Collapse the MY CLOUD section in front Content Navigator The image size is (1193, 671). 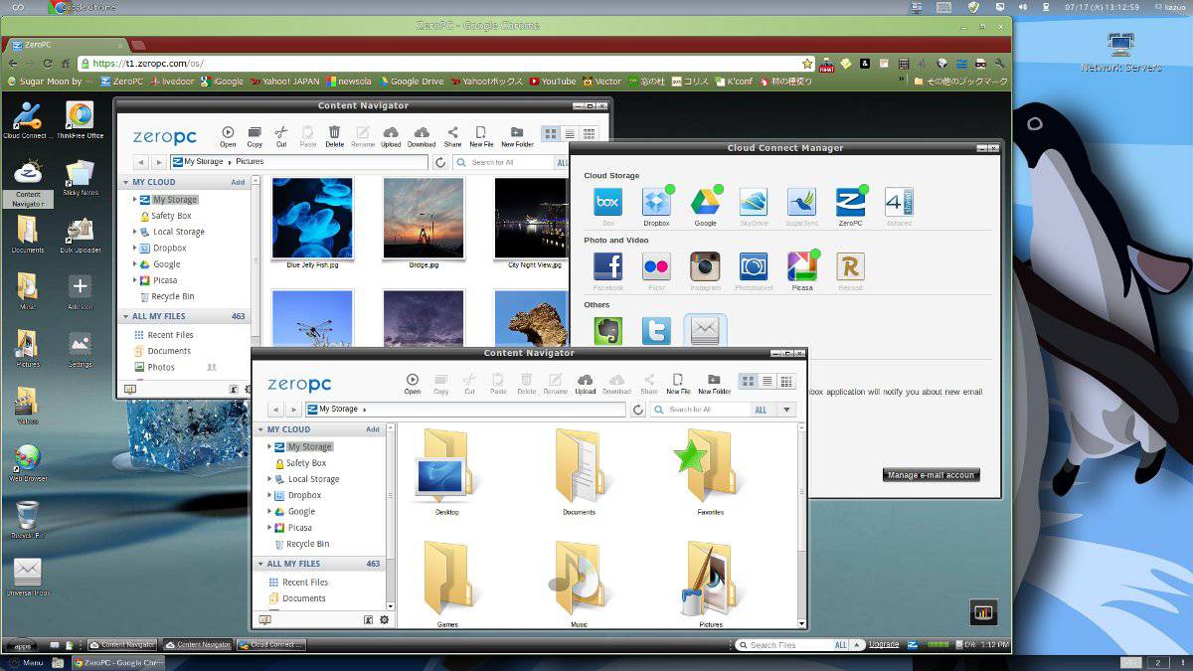point(261,429)
